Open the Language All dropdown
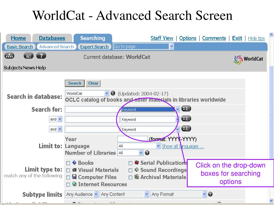 [x=139, y=146]
